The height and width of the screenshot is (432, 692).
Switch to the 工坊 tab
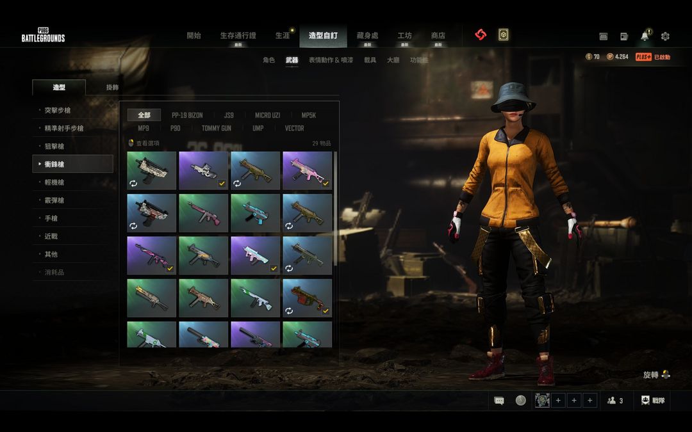404,35
